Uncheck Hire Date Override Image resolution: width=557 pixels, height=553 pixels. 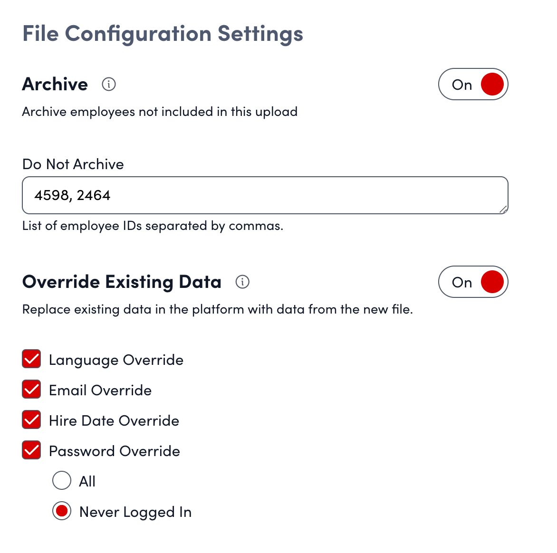pyautogui.click(x=31, y=420)
